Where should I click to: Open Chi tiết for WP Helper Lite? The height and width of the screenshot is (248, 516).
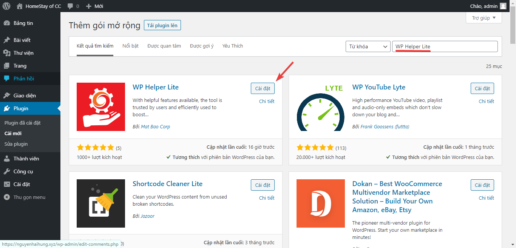point(267,101)
